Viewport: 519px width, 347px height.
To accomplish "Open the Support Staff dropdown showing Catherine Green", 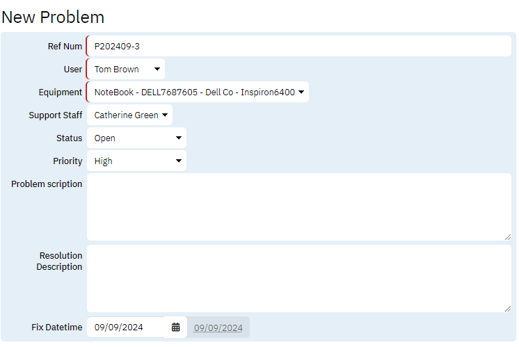I will pyautogui.click(x=130, y=115).
